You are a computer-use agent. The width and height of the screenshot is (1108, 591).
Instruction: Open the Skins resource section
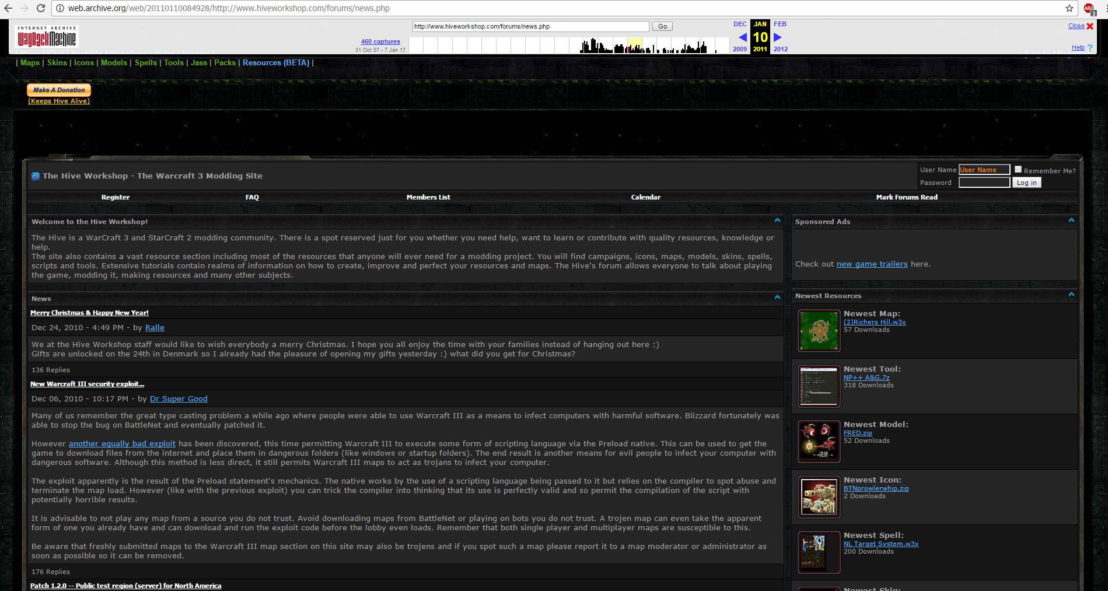click(57, 62)
